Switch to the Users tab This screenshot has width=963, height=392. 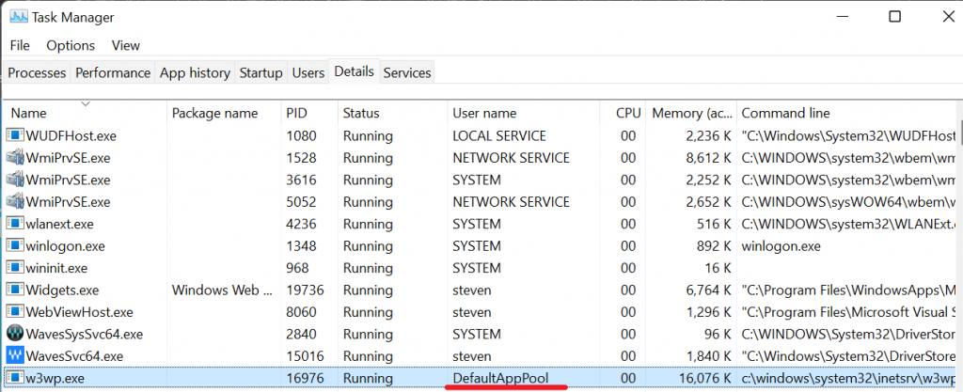tap(308, 72)
